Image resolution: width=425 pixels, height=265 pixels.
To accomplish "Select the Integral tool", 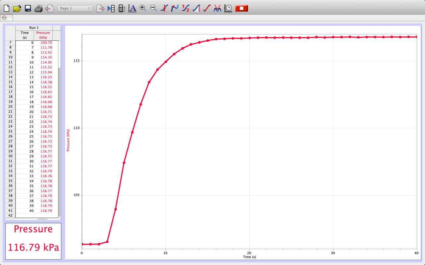I will 196,8.
